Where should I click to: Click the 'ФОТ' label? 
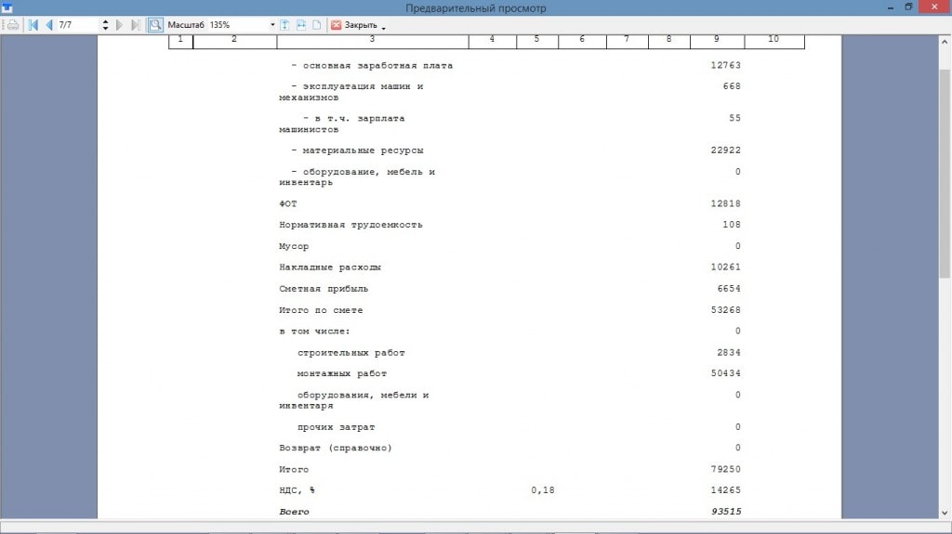pos(288,204)
